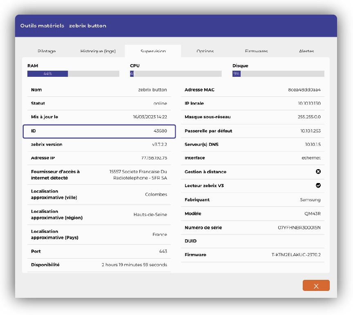Click the local IP value 10.10.10.130

point(309,103)
